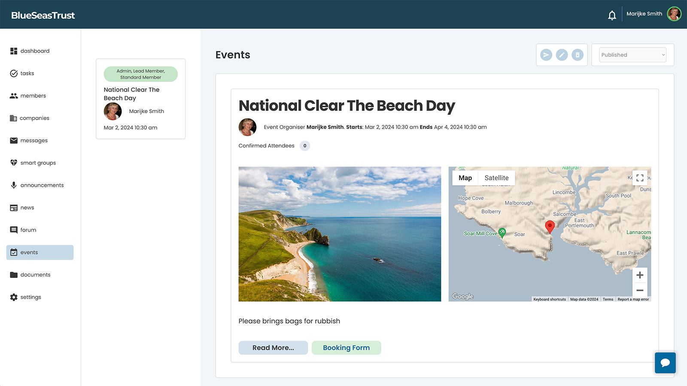Open the Booking Form
Viewport: 687px width, 386px height.
346,347
